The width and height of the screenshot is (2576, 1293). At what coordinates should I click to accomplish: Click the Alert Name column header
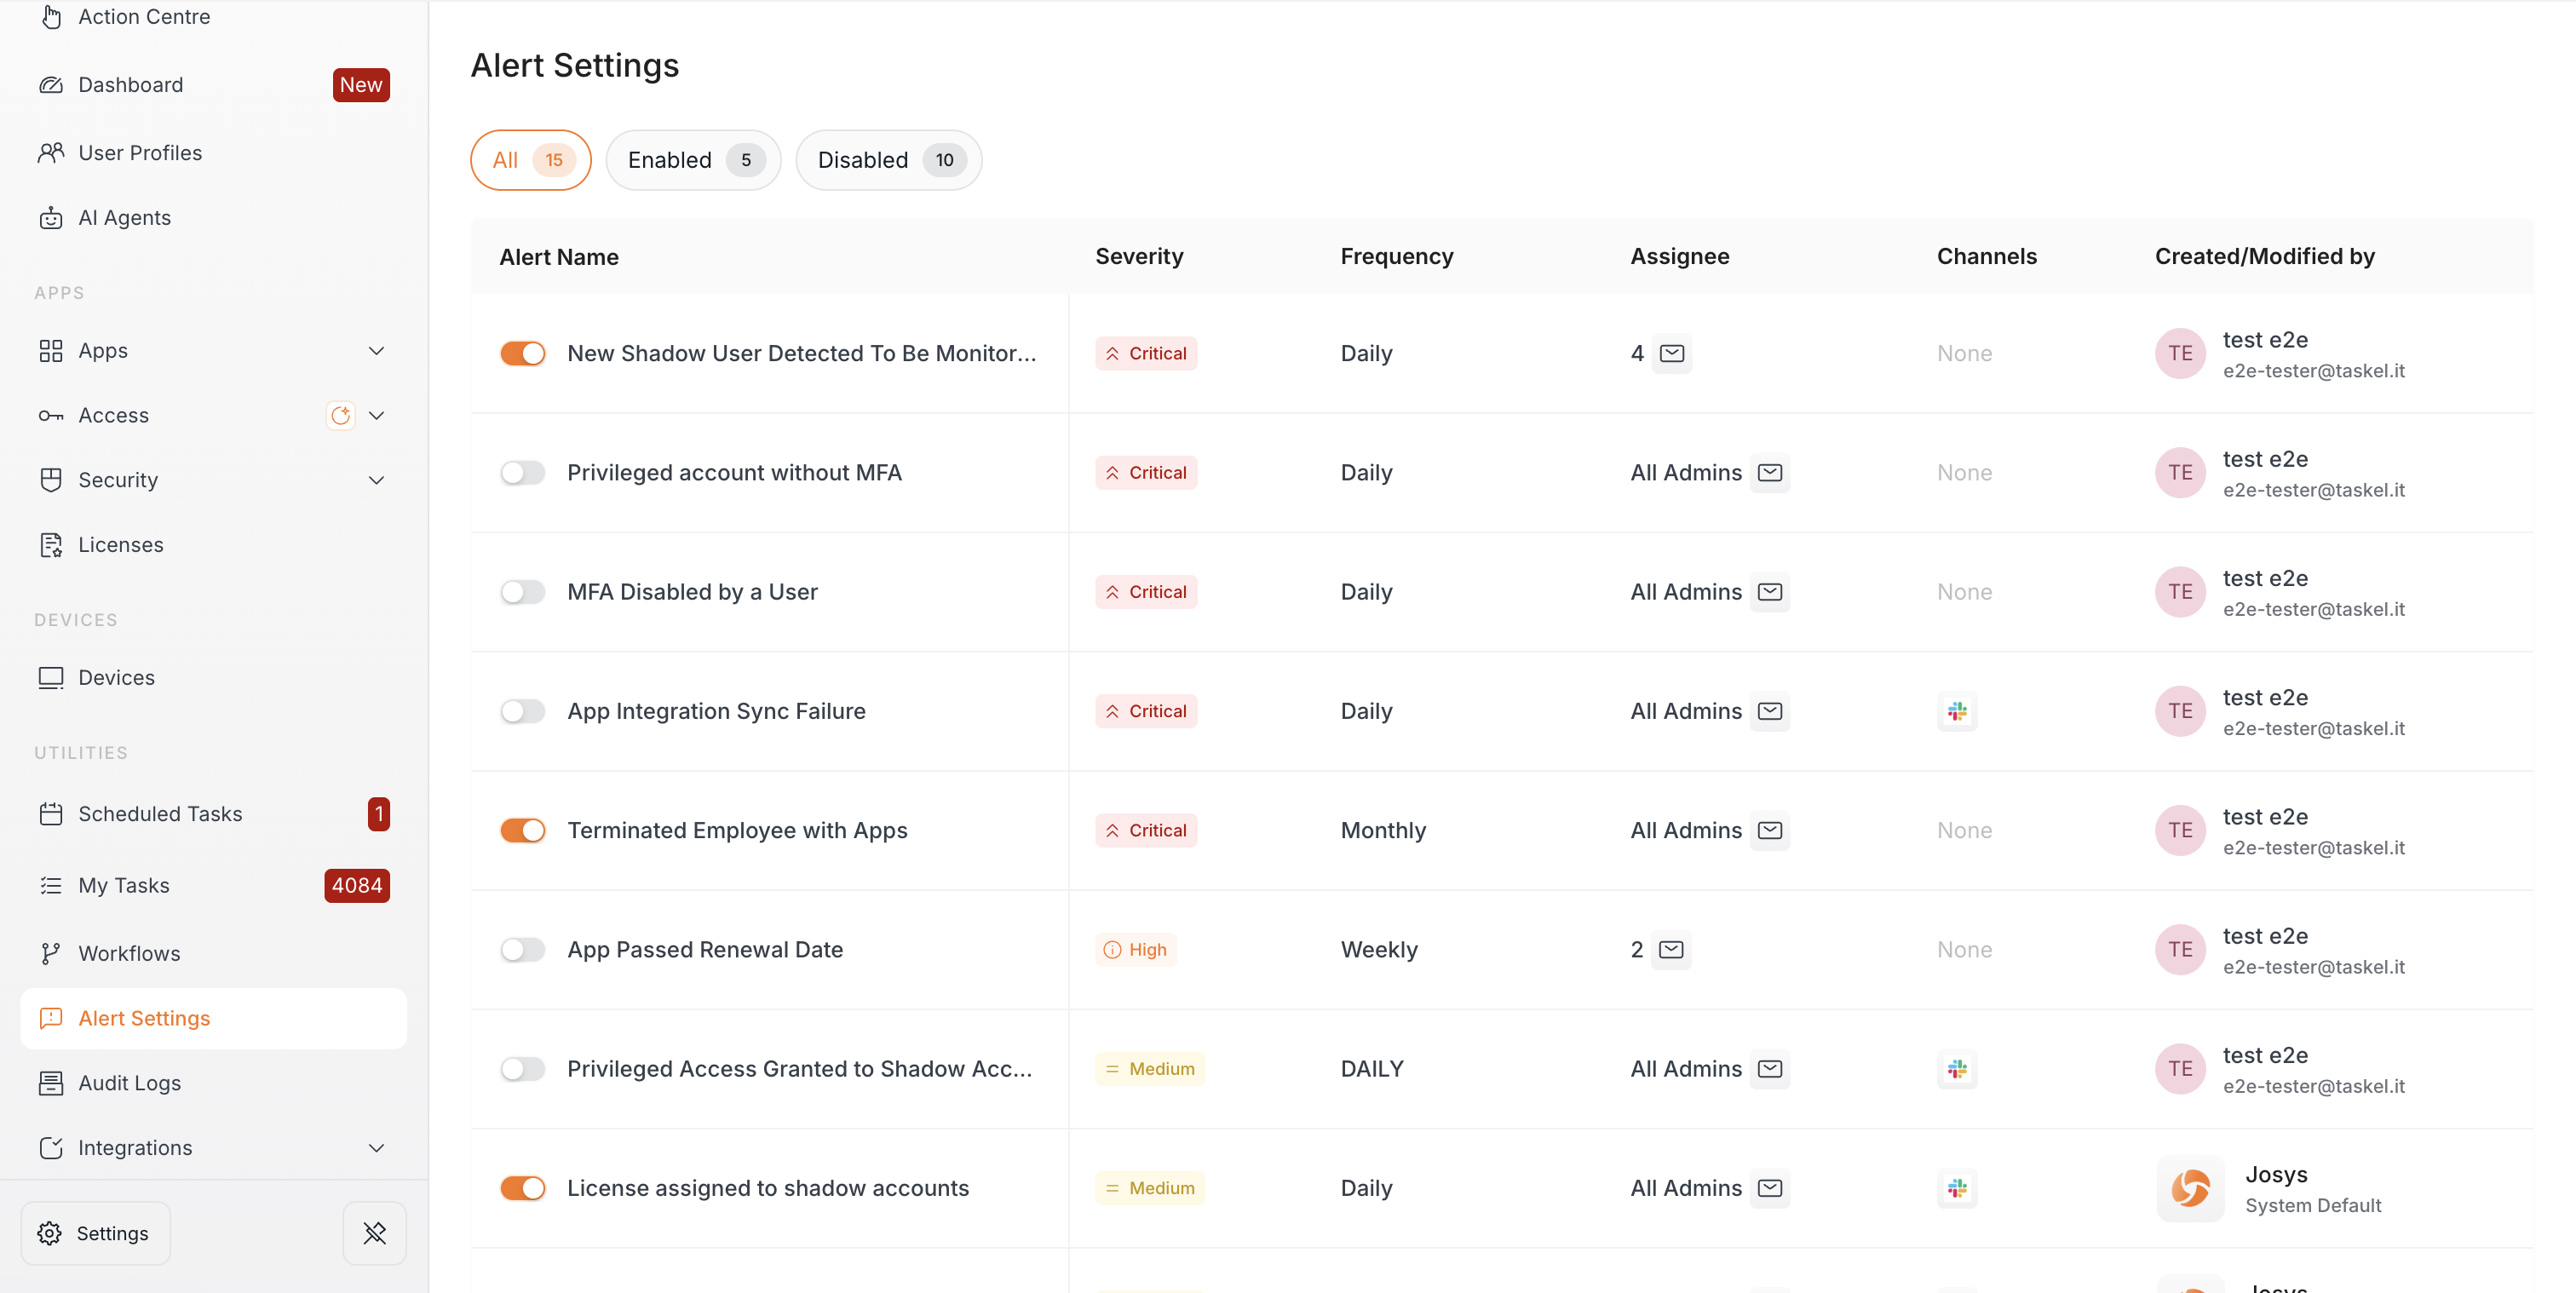click(x=558, y=257)
